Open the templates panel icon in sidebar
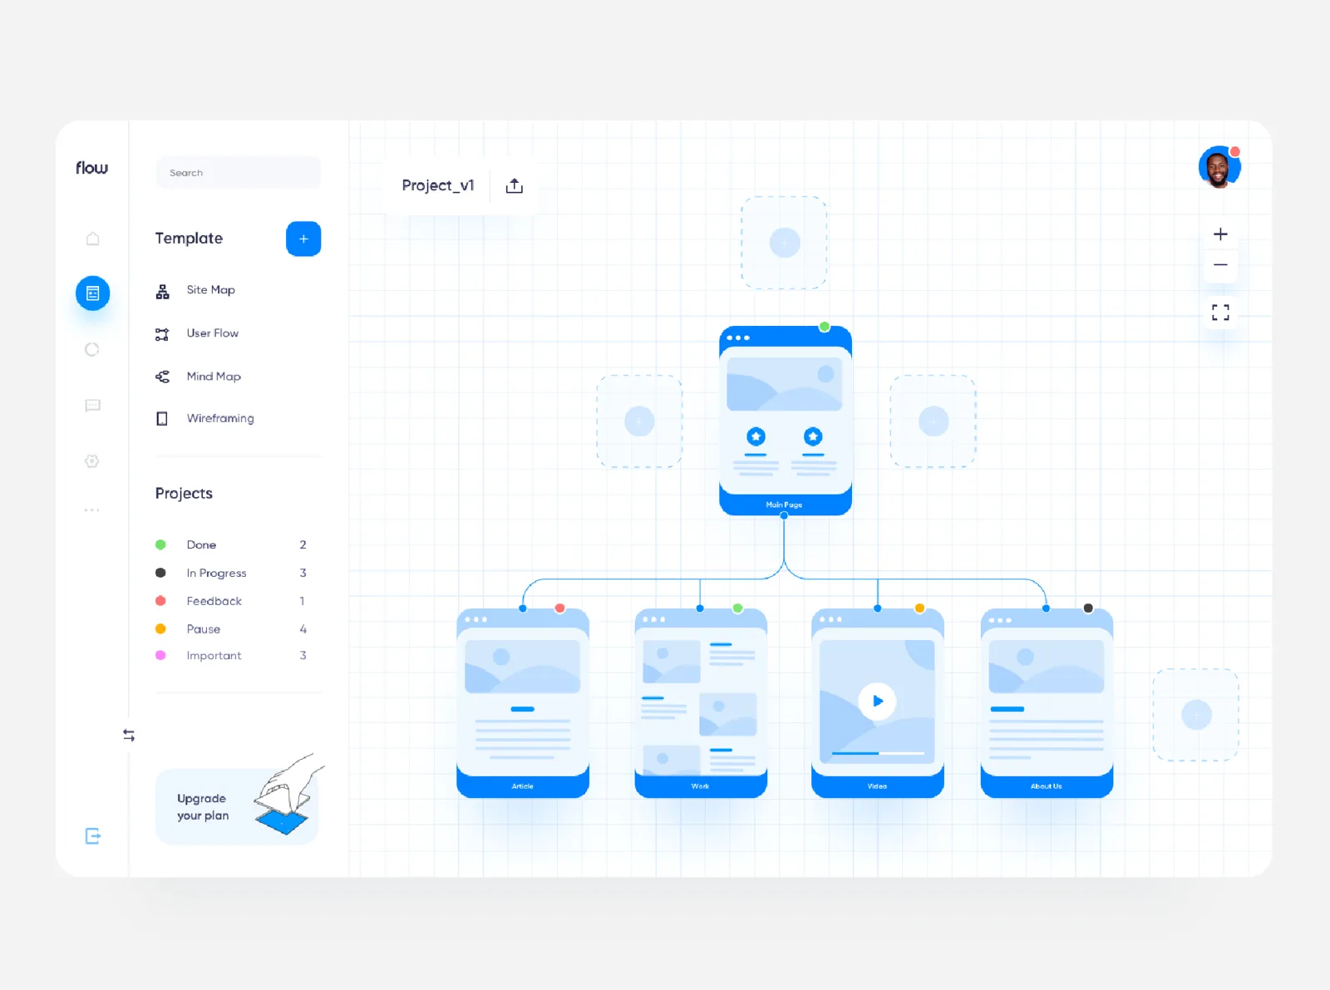This screenshot has height=990, width=1330. pyautogui.click(x=92, y=293)
